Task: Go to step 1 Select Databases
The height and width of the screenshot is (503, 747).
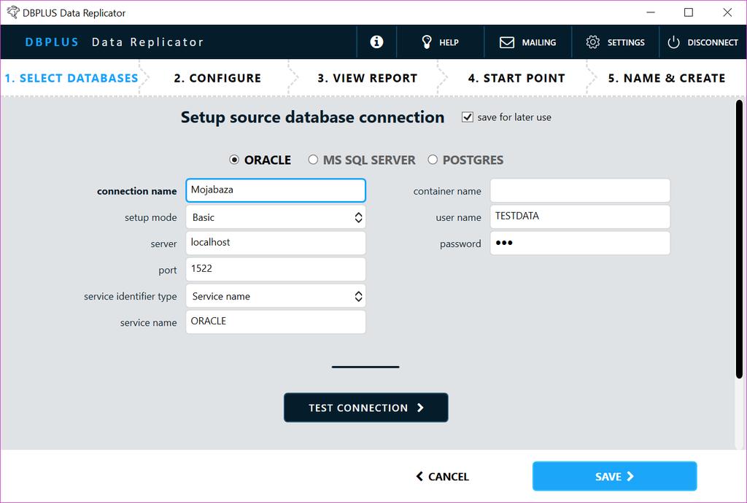Action: pos(71,78)
